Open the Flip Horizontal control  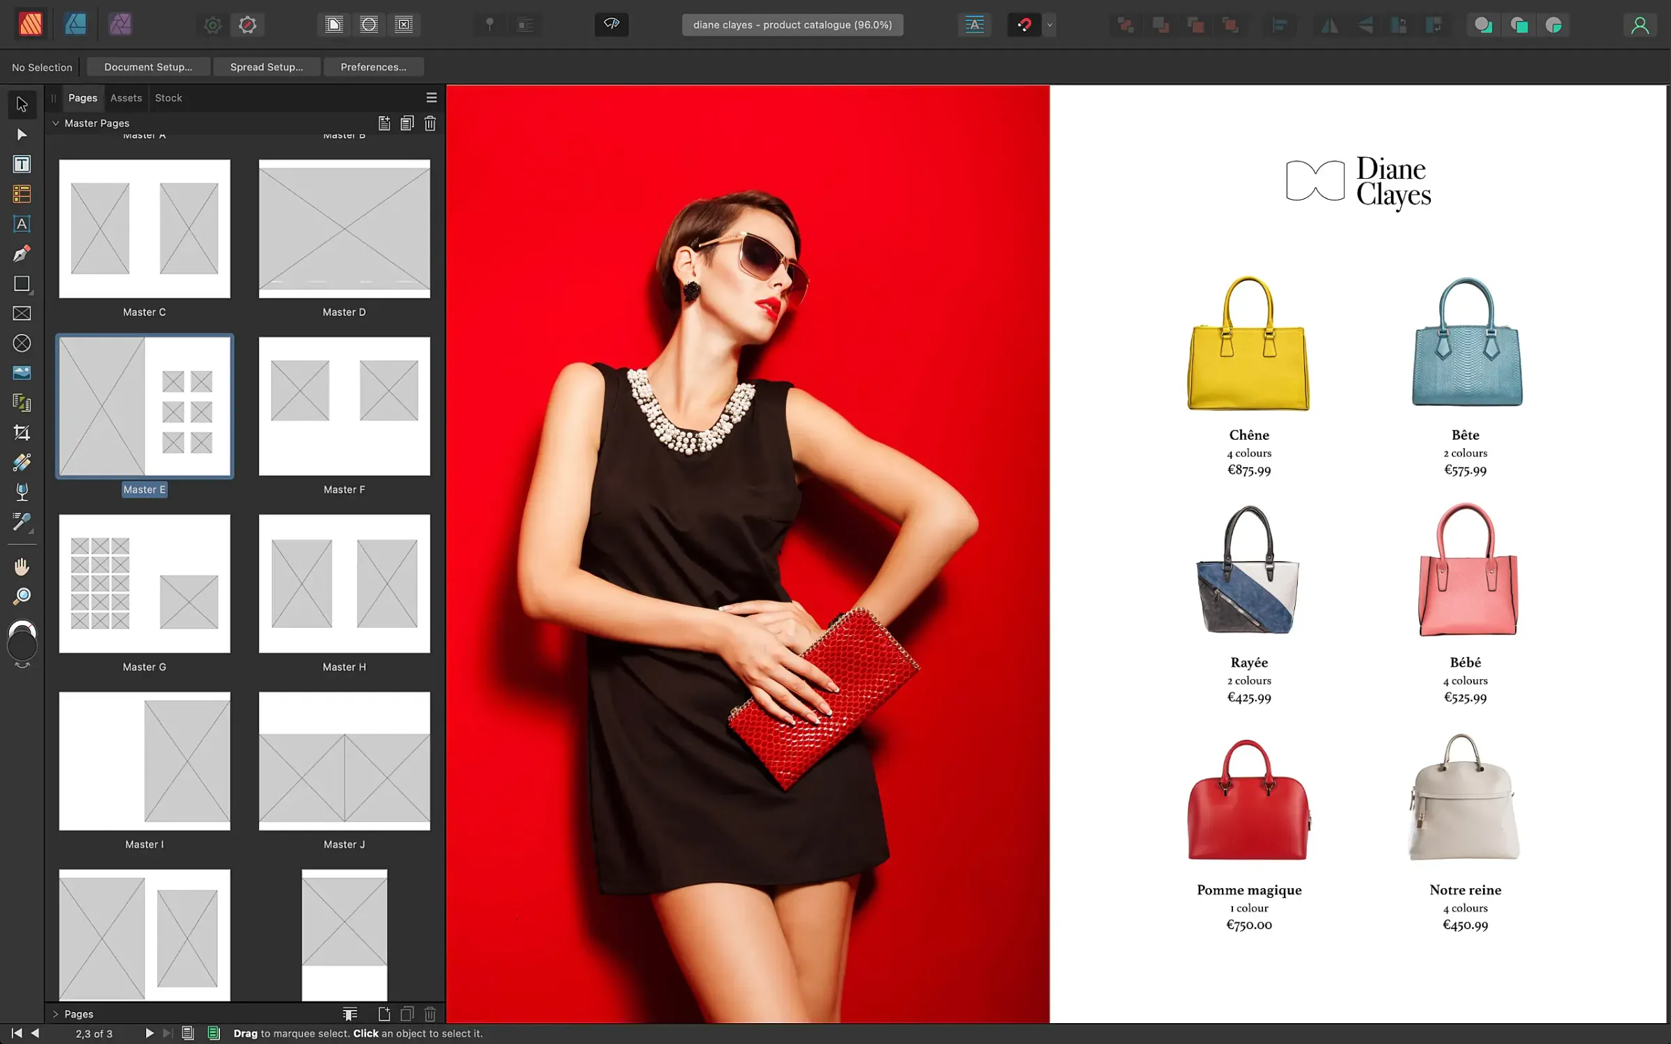[1330, 24]
